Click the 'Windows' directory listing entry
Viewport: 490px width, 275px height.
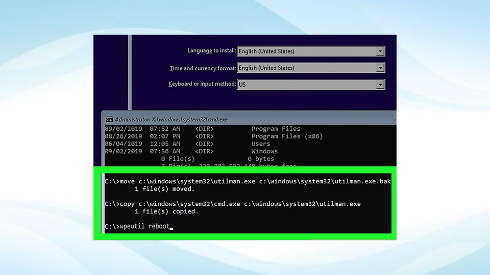point(264,151)
